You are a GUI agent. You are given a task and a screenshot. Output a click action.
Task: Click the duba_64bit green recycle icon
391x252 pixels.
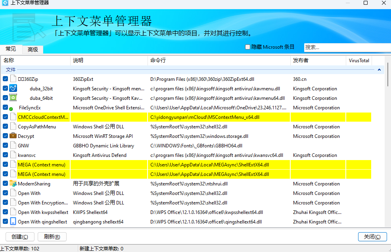tap(13, 98)
